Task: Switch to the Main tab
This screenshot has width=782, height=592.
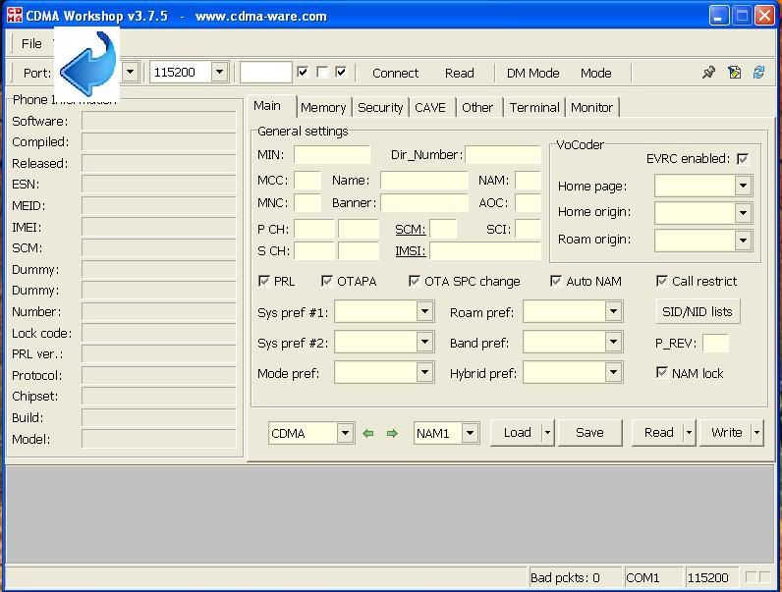Action: (267, 106)
